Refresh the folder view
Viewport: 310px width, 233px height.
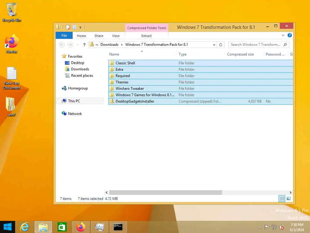221,45
